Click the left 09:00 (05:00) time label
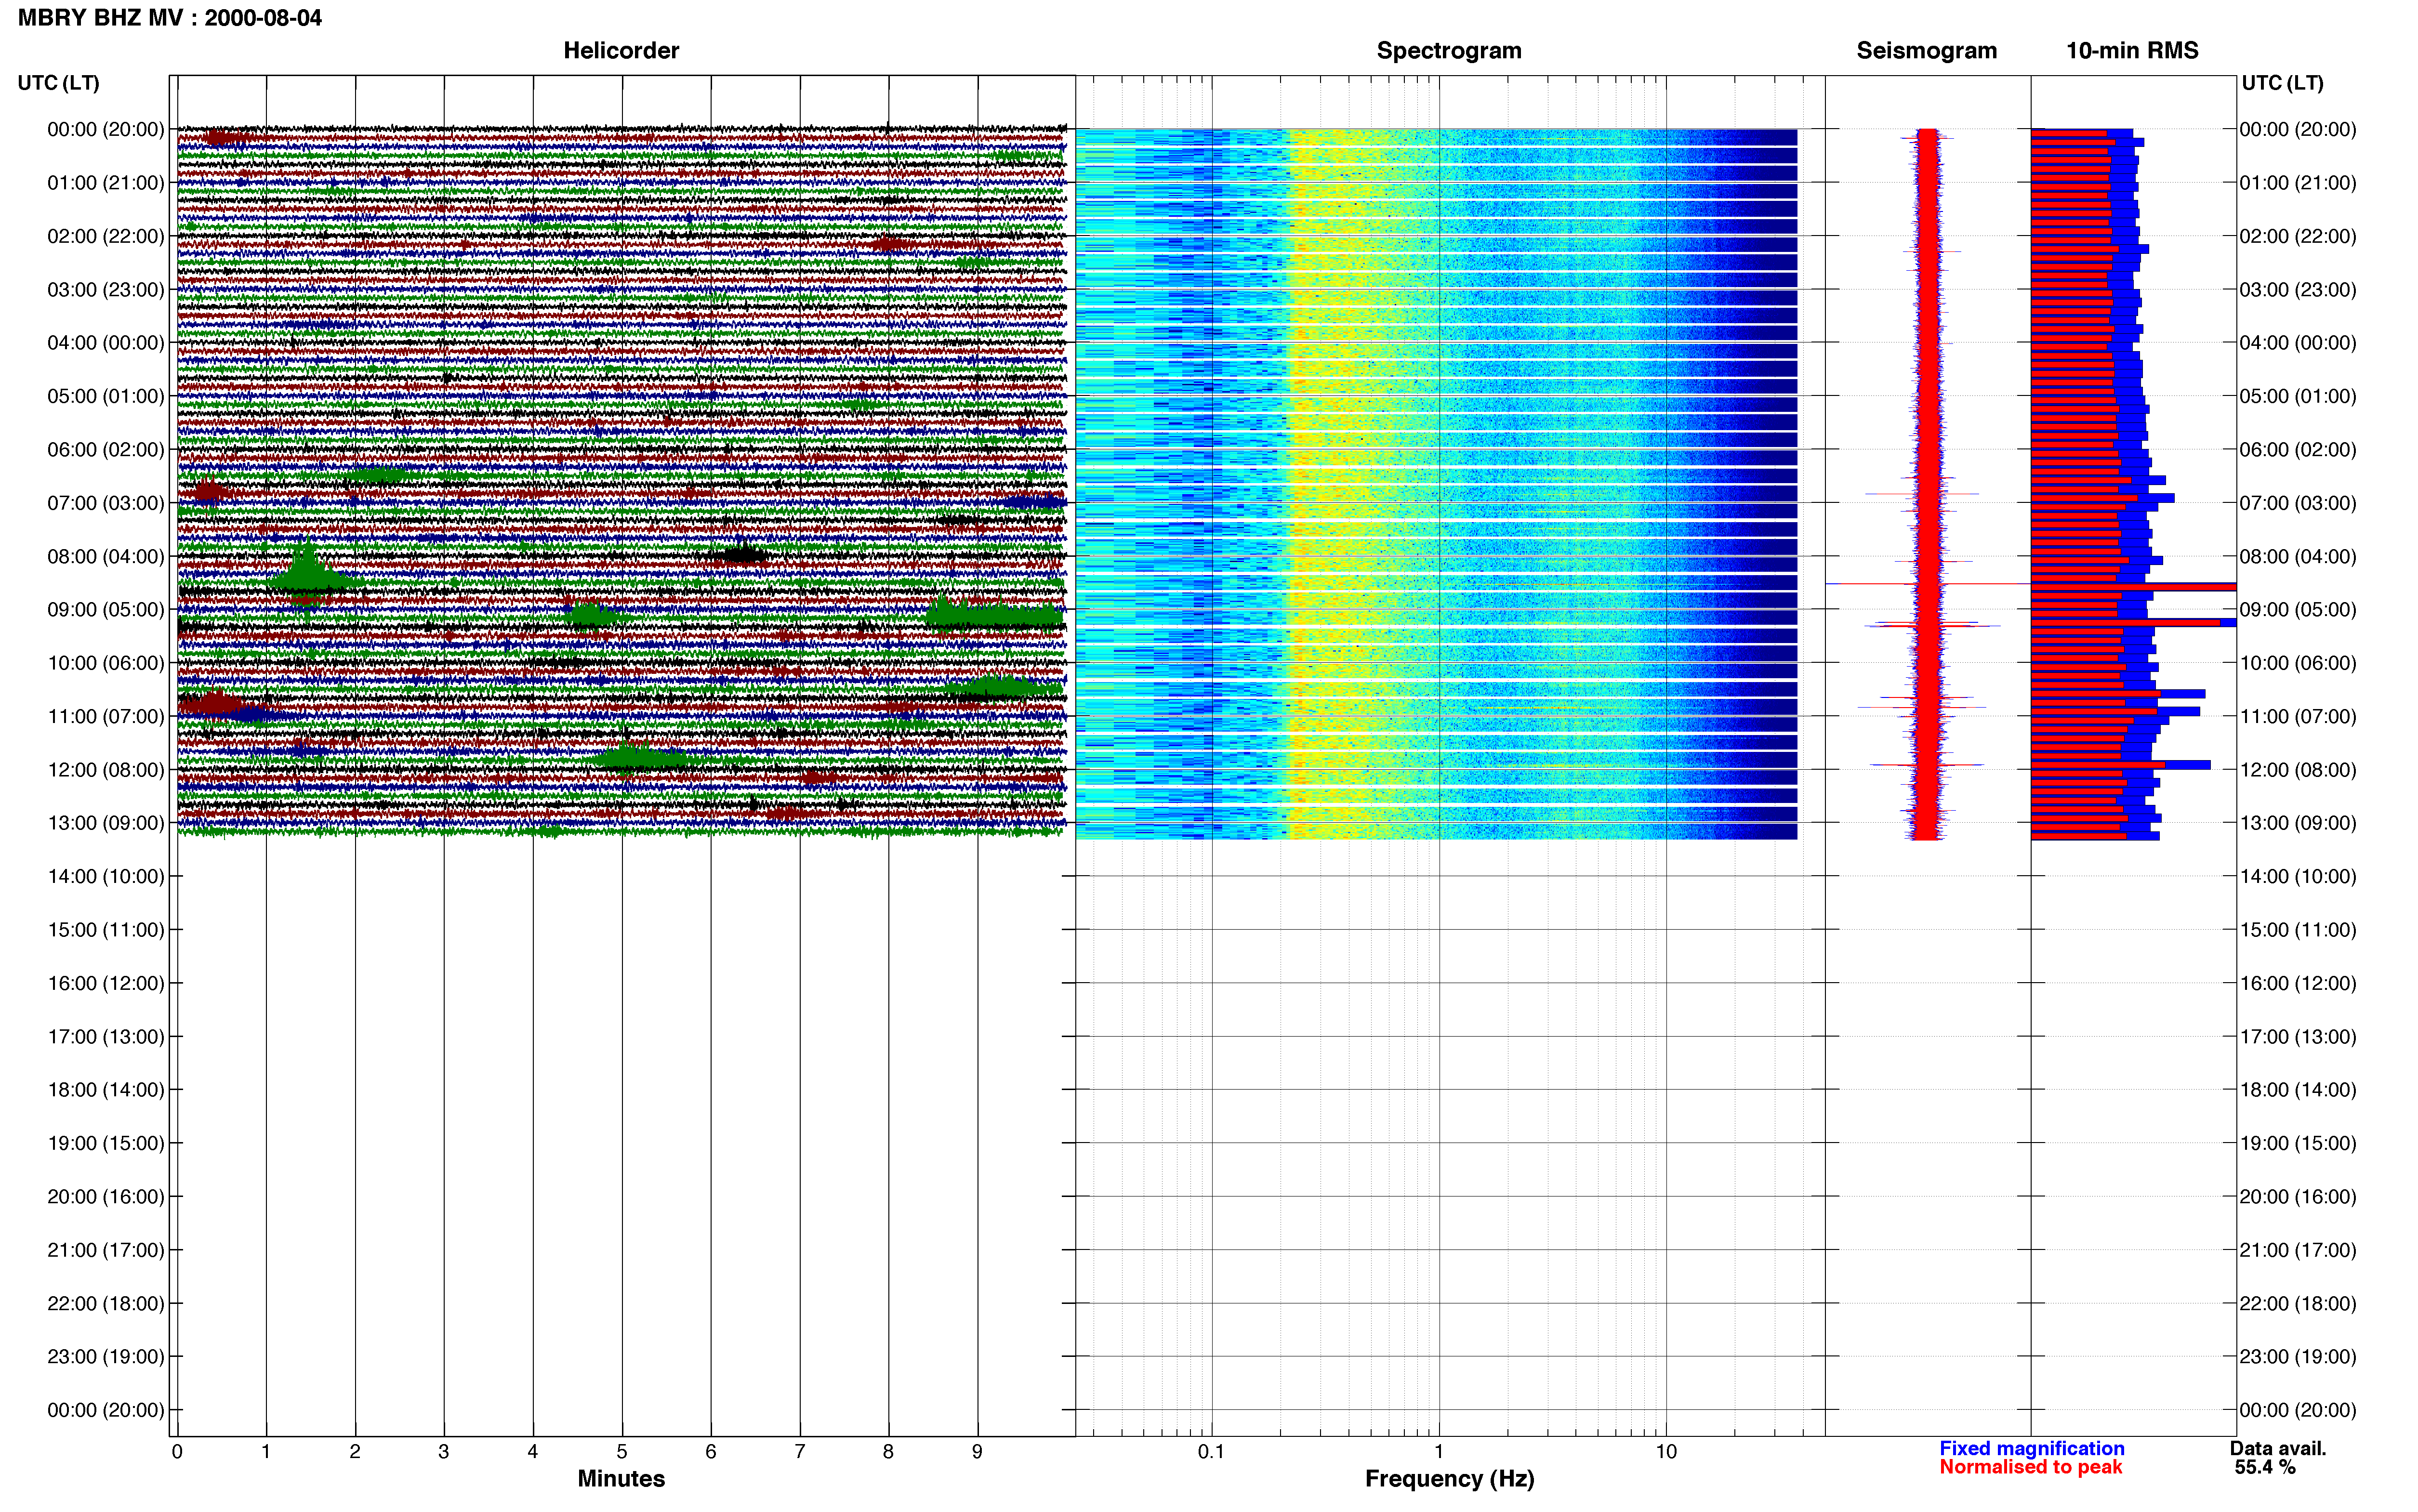 click(106, 609)
